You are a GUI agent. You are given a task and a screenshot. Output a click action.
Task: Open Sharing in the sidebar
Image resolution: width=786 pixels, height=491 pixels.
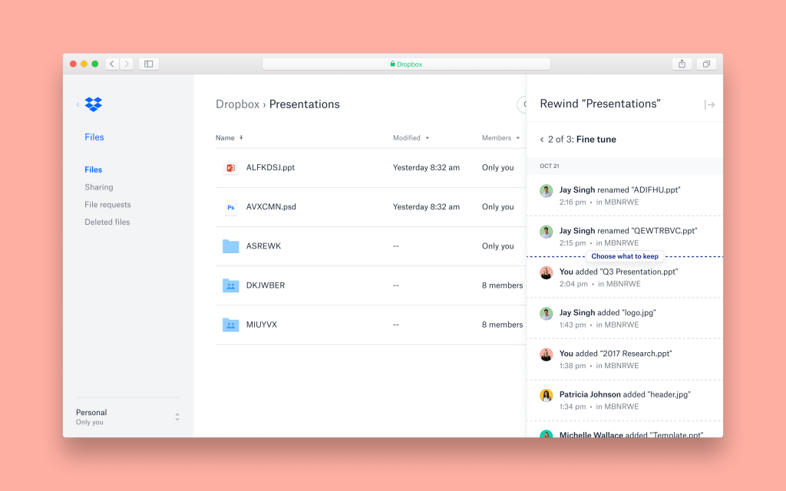[x=99, y=187]
